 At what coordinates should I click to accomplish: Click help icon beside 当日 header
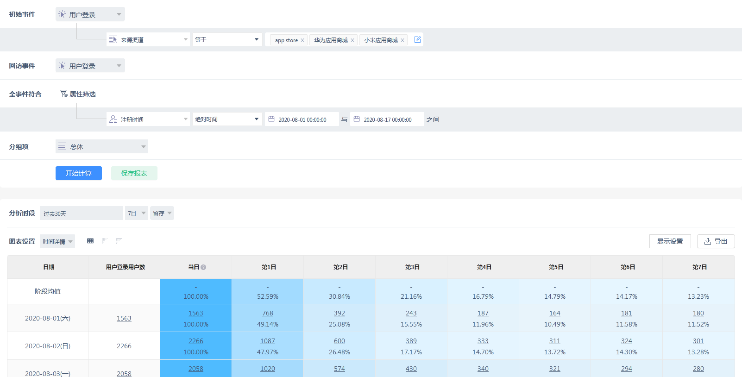(203, 267)
